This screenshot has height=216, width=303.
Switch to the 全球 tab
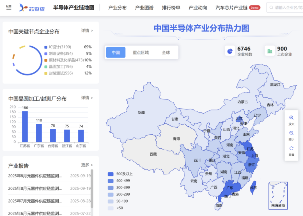166,52
